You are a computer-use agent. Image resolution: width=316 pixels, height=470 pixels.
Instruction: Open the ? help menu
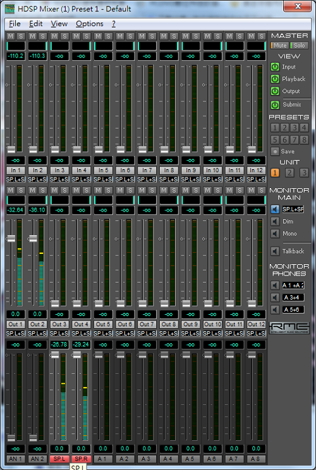pyautogui.click(x=114, y=23)
